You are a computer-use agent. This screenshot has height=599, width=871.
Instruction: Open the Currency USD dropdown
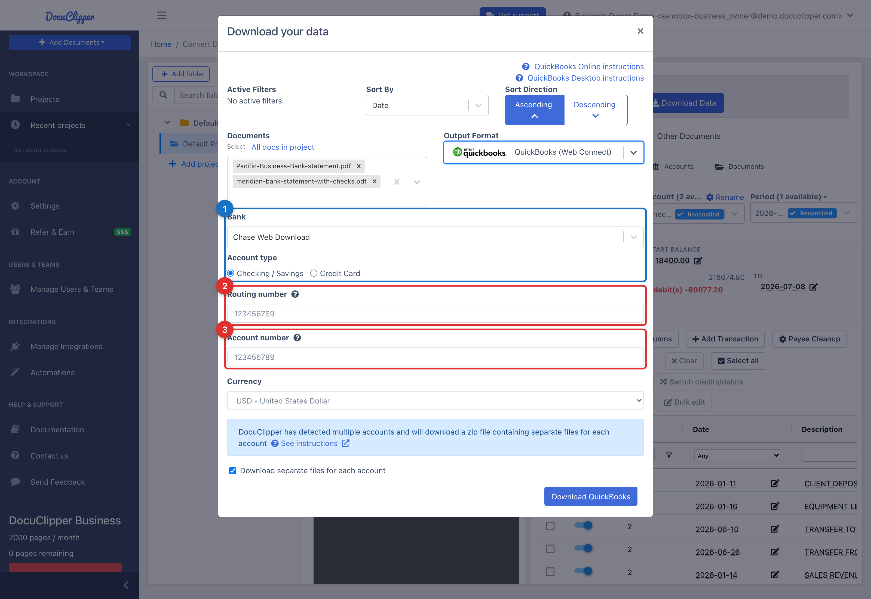pyautogui.click(x=436, y=401)
